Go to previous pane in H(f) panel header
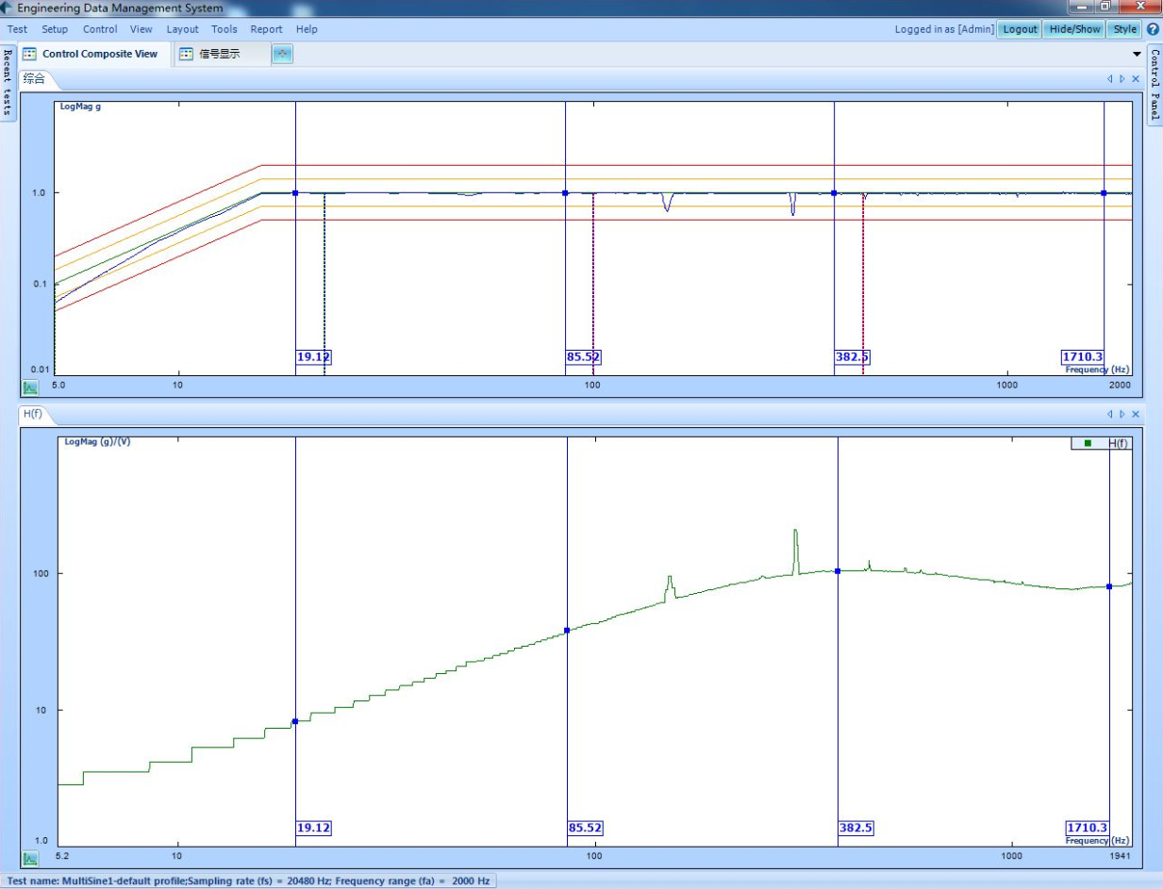The height and width of the screenshot is (889, 1163). [1110, 414]
